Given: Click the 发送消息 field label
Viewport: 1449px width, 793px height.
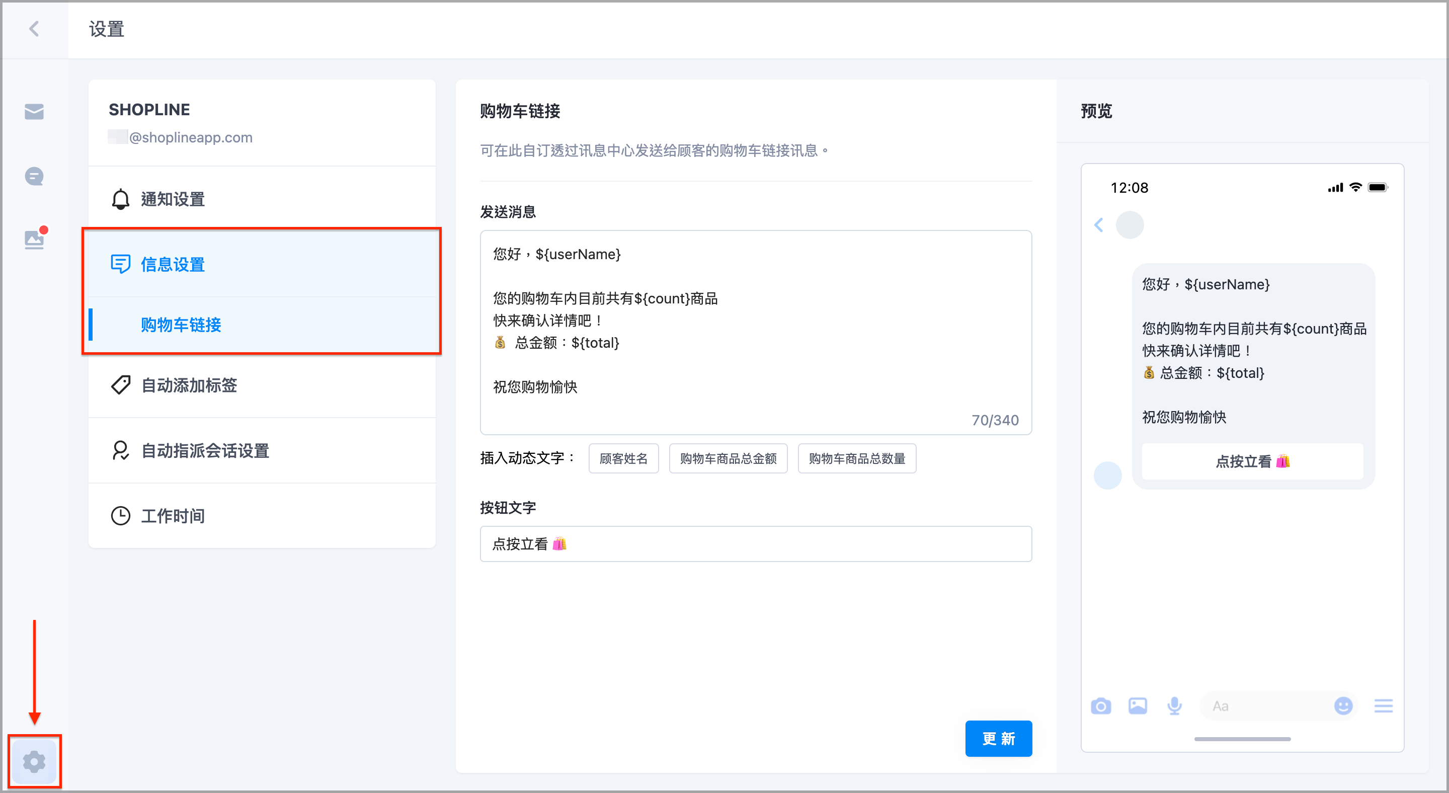Looking at the screenshot, I should tap(507, 211).
